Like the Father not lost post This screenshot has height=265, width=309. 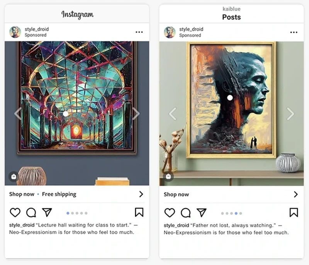[x=170, y=213]
